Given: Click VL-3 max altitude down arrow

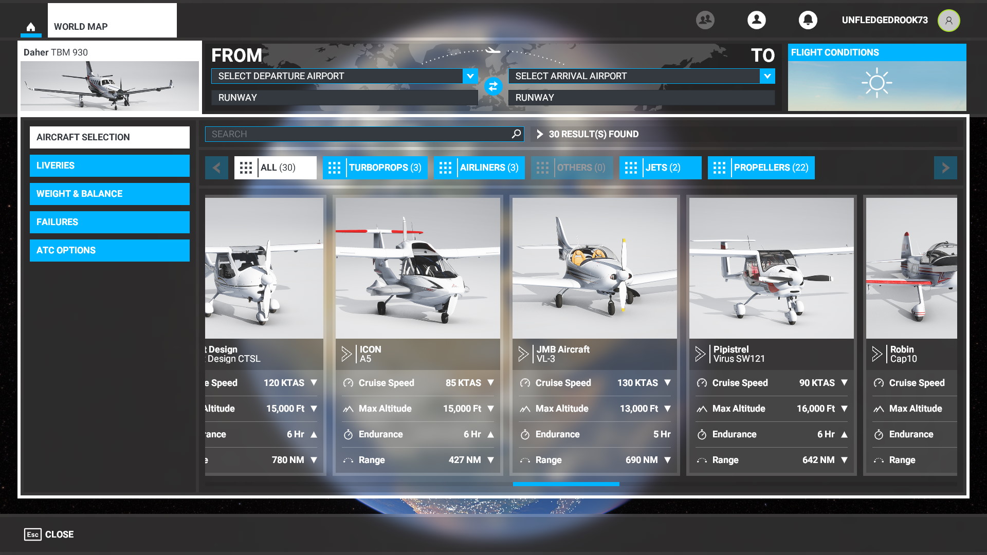Looking at the screenshot, I should [x=667, y=409].
